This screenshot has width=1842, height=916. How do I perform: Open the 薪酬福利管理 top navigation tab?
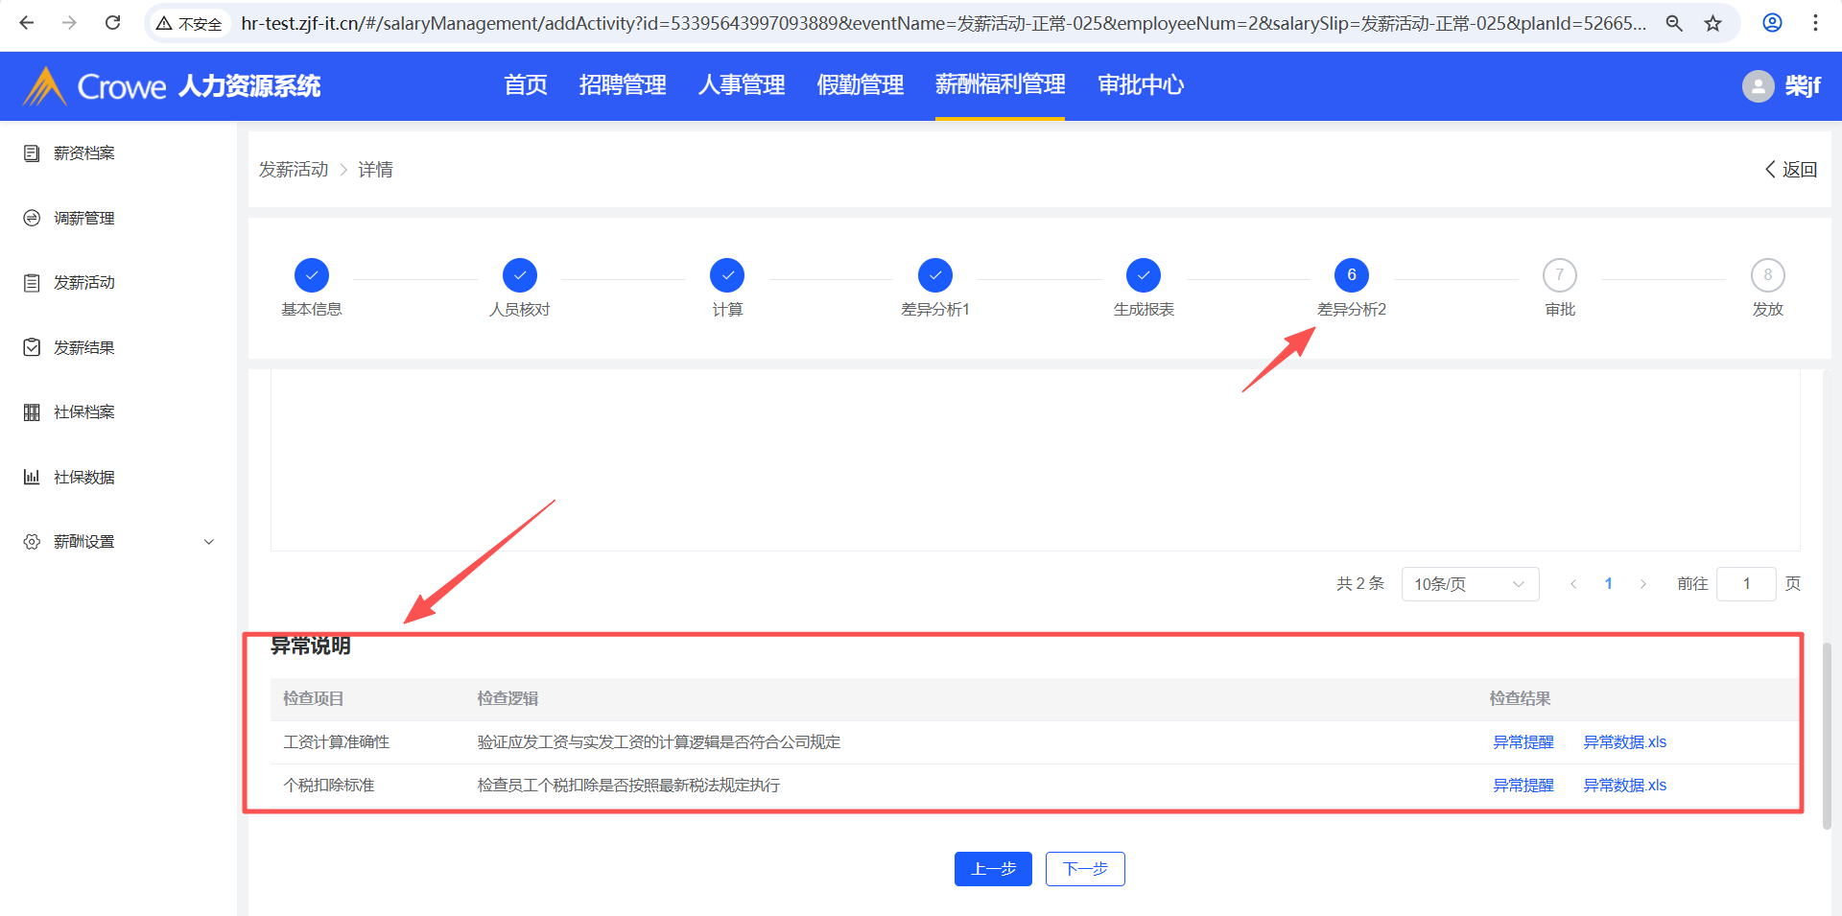pyautogui.click(x=1001, y=85)
